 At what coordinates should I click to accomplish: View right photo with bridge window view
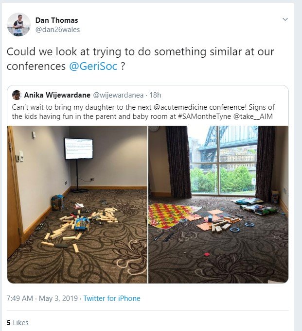[x=218, y=204]
